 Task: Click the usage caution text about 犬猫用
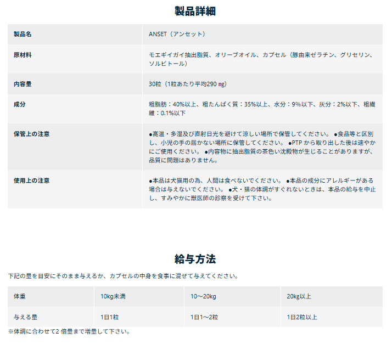261,189
